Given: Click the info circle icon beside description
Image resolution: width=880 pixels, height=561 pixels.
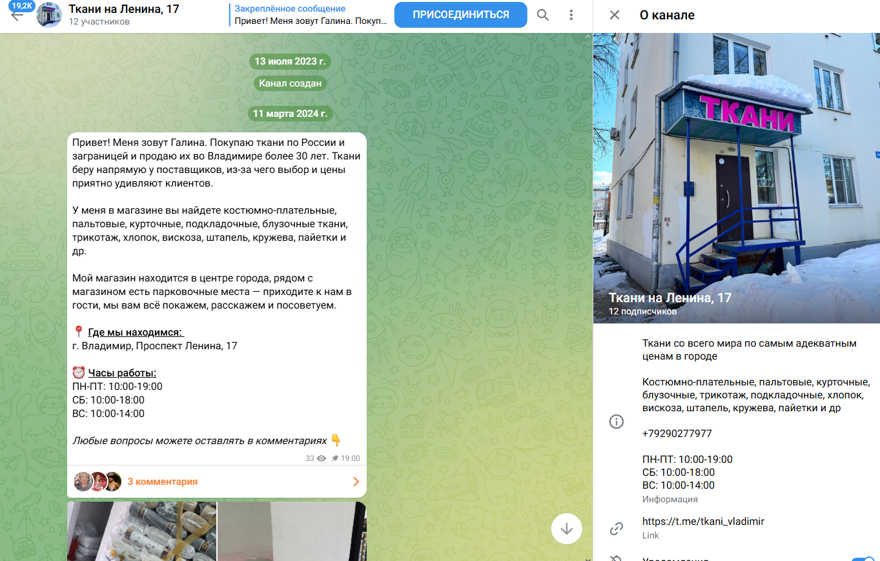Looking at the screenshot, I should coord(617,422).
